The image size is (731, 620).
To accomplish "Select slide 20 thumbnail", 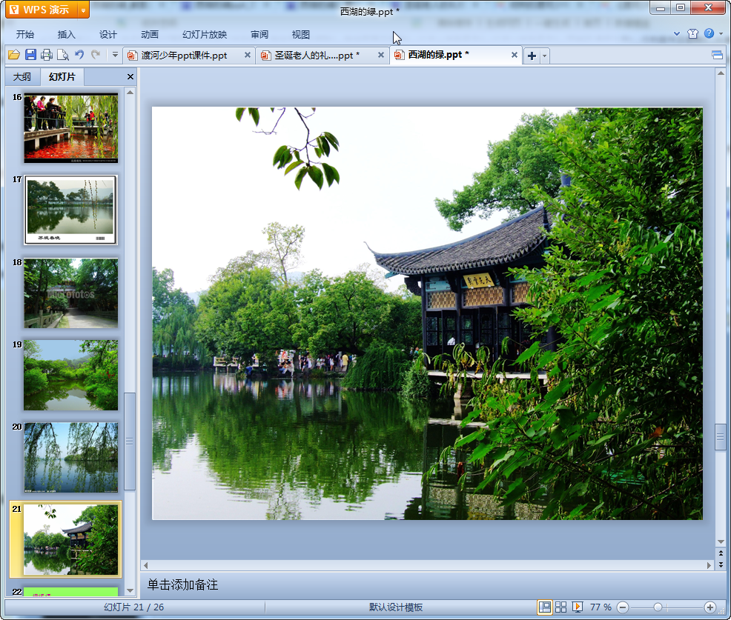I will pos(71,458).
